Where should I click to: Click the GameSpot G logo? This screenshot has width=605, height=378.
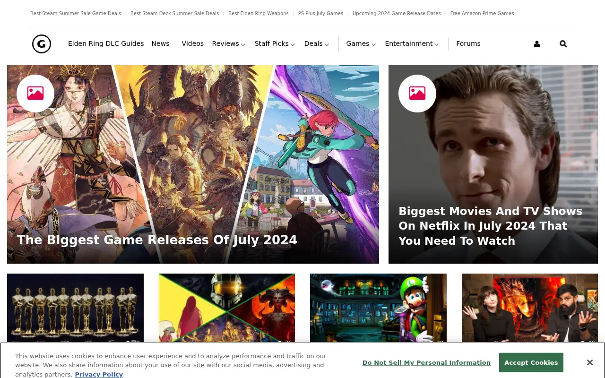[x=42, y=44]
